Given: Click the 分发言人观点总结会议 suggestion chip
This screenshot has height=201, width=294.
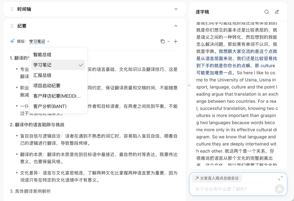Looking at the screenshot, I should click(x=217, y=178).
